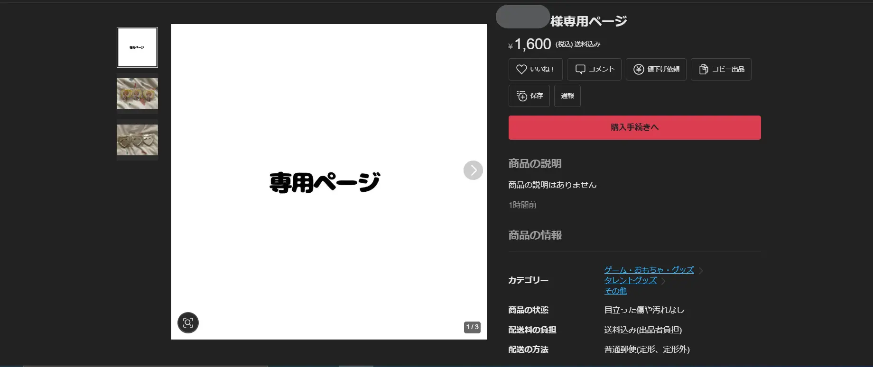Click the item title 様専用ページ
The width and height of the screenshot is (873, 367).
coord(588,21)
